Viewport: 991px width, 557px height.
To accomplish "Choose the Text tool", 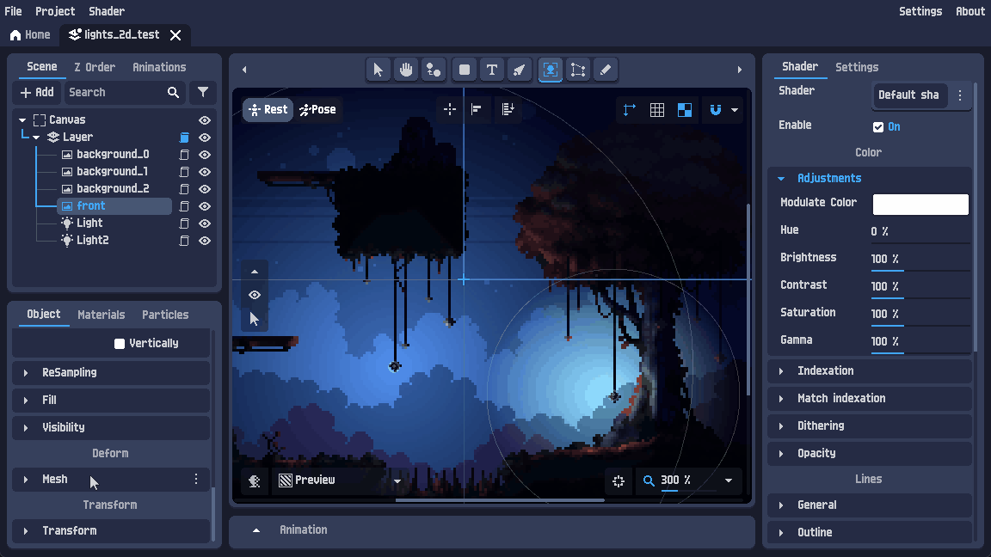I will pyautogui.click(x=492, y=70).
